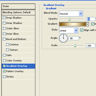This screenshot has width=96, height=96.
Task: Click the Angle value field showing 90
Action: click(x=74, y=38)
